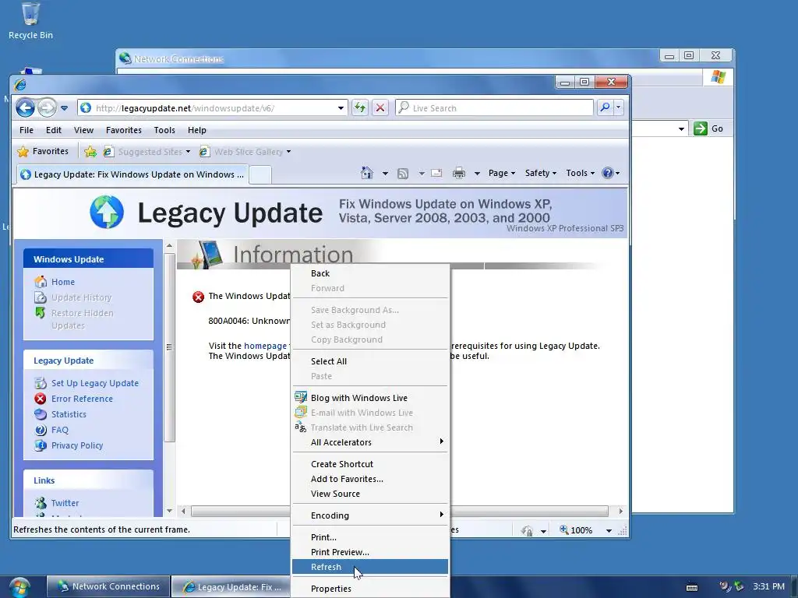Expand the All Accelerators submenu
The width and height of the screenshot is (798, 598).
pyautogui.click(x=370, y=442)
